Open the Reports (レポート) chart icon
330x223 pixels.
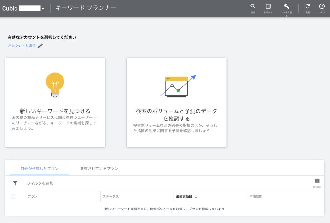[x=268, y=6]
